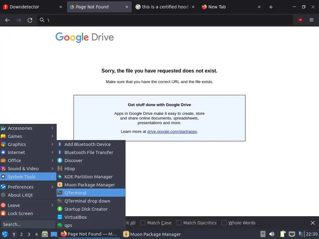Image resolution: width=319 pixels, height=239 pixels.
Task: Click the LXQt start menu button
Action: coord(5,234)
